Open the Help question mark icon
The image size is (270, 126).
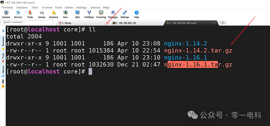[x=136, y=14]
